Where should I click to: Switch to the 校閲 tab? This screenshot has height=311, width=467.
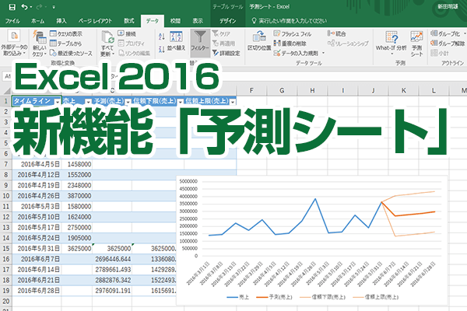[x=175, y=21]
